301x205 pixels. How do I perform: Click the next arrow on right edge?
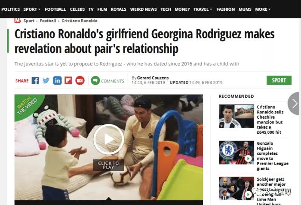pos(294,104)
